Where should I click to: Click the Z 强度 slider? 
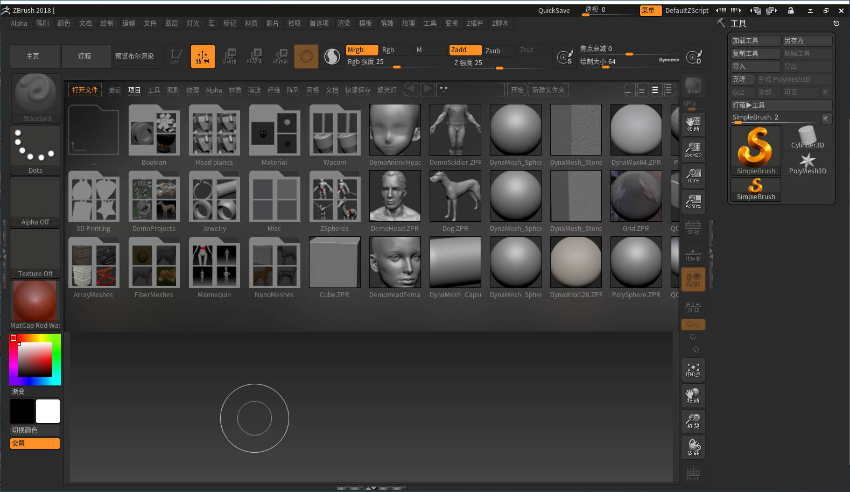coord(499,63)
